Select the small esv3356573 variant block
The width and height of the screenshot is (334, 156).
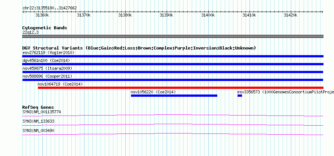click(x=240, y=96)
